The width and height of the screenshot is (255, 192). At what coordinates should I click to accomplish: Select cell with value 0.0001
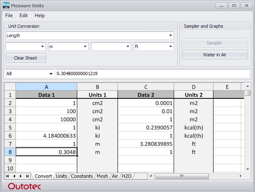pos(146,103)
